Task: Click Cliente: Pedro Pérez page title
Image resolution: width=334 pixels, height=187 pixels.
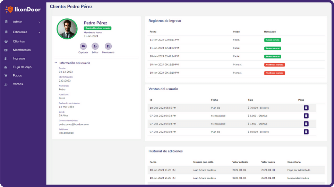Action: [71, 7]
